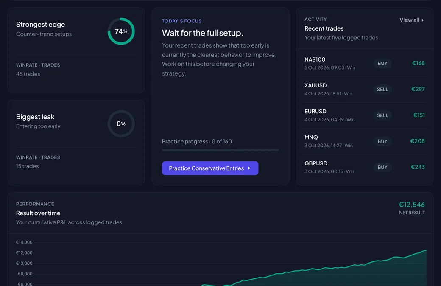Screen dimensions: 441x286
Task: Select the XAUUSD trade row
Action: pyautogui.click(x=365, y=89)
